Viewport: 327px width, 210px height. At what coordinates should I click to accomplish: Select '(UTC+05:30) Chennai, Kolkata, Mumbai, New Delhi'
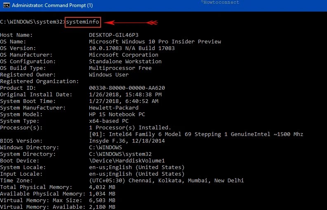tap(167, 181)
